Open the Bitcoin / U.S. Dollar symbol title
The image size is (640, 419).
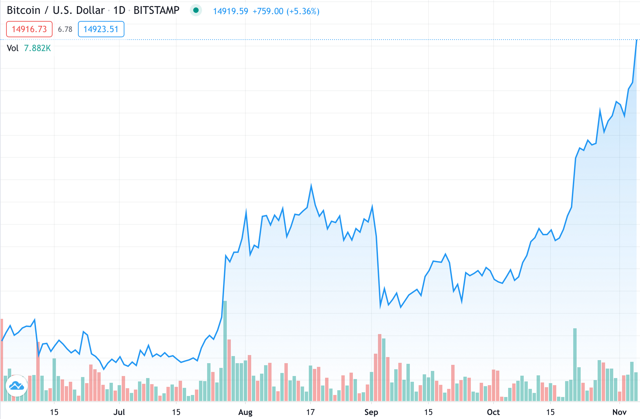56,10
